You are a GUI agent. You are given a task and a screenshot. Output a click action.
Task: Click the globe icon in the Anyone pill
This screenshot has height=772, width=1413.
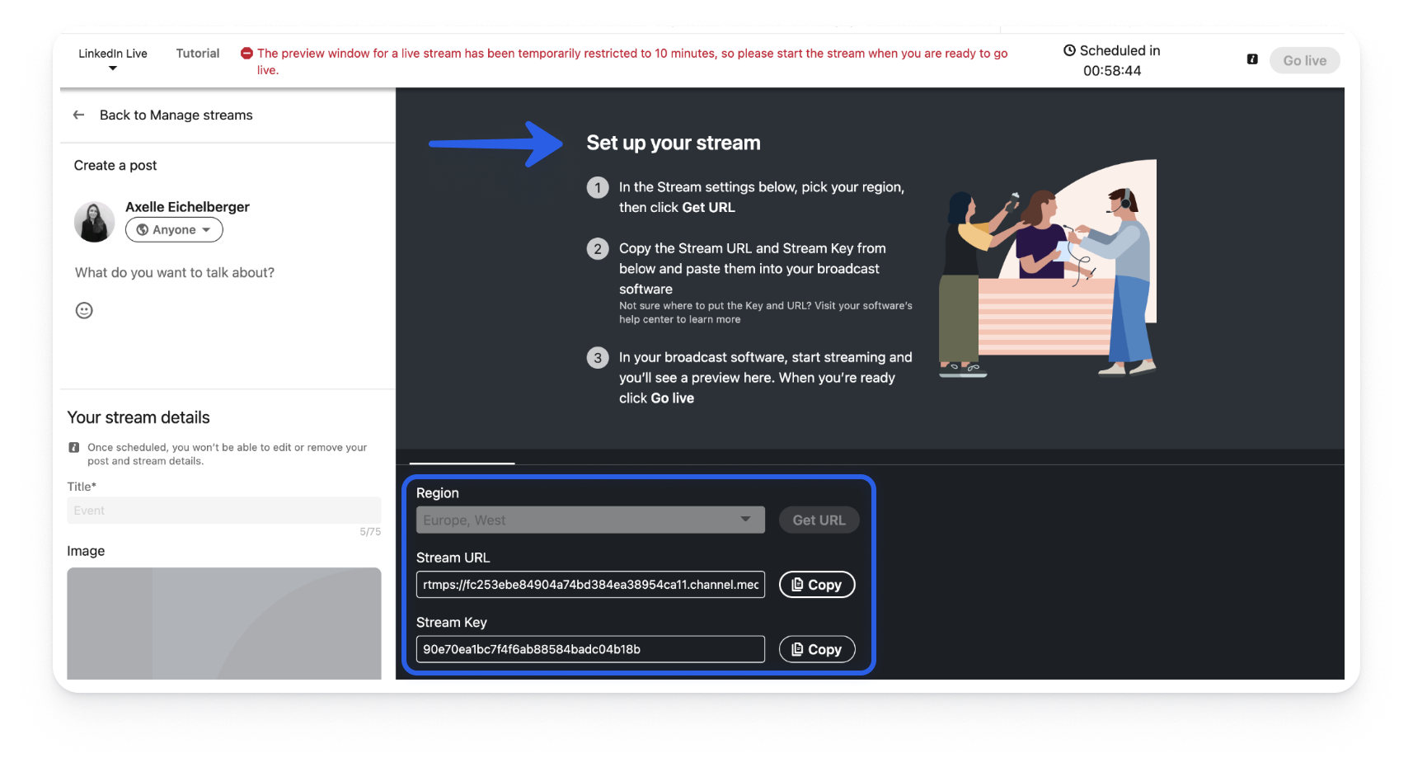[143, 230]
